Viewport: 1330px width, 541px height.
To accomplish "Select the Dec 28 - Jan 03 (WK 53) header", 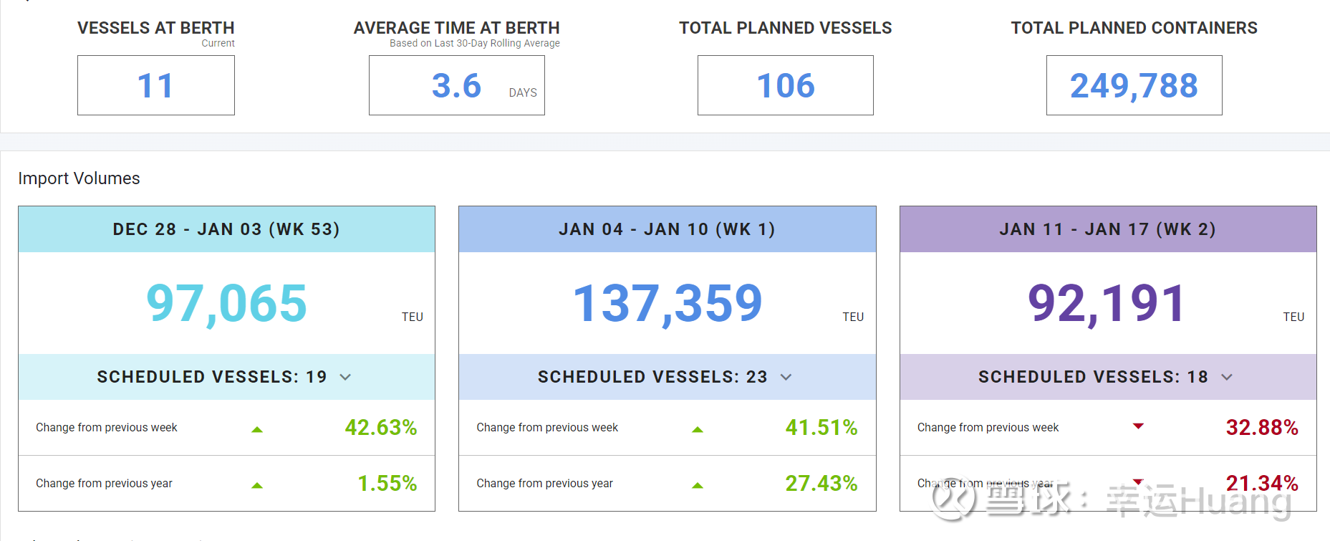I will click(226, 229).
